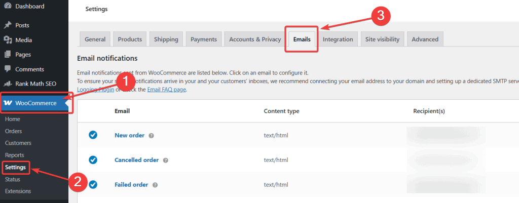Click help tooltip icon beside New order
Viewport: 519px width, 203px height.
[x=152, y=136]
